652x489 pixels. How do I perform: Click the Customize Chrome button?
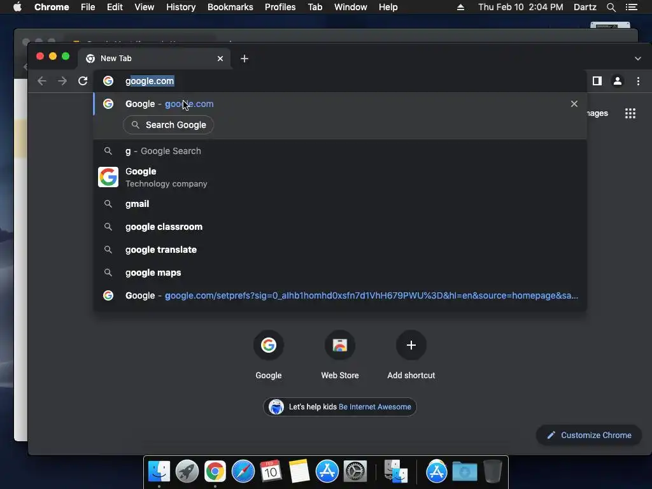click(x=589, y=435)
